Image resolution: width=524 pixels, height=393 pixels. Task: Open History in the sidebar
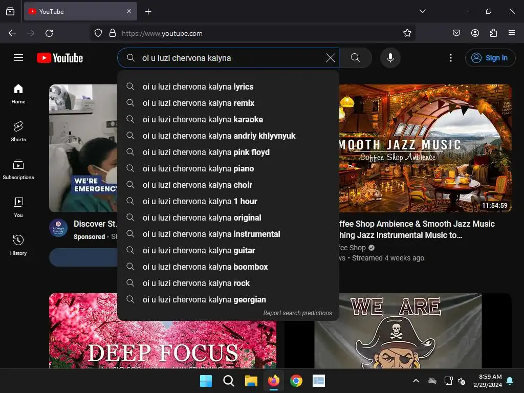click(x=18, y=245)
